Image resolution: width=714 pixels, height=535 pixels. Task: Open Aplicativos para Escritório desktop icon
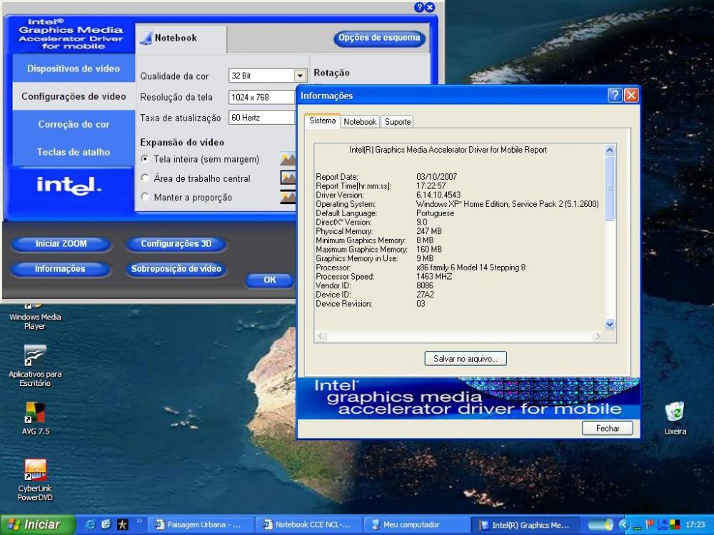click(34, 356)
